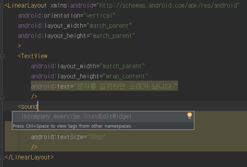Click the TextView layout_width match_parent value
The height and width of the screenshot is (167, 247).
coord(122,66)
